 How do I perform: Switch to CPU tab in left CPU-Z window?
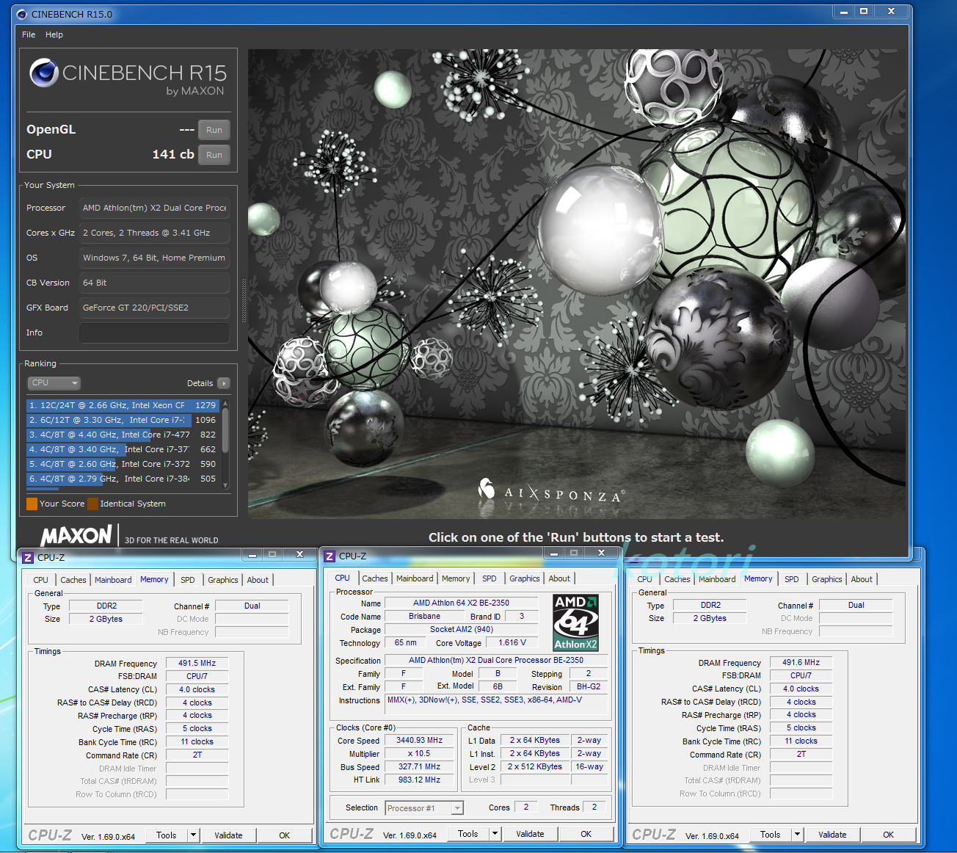tap(41, 580)
